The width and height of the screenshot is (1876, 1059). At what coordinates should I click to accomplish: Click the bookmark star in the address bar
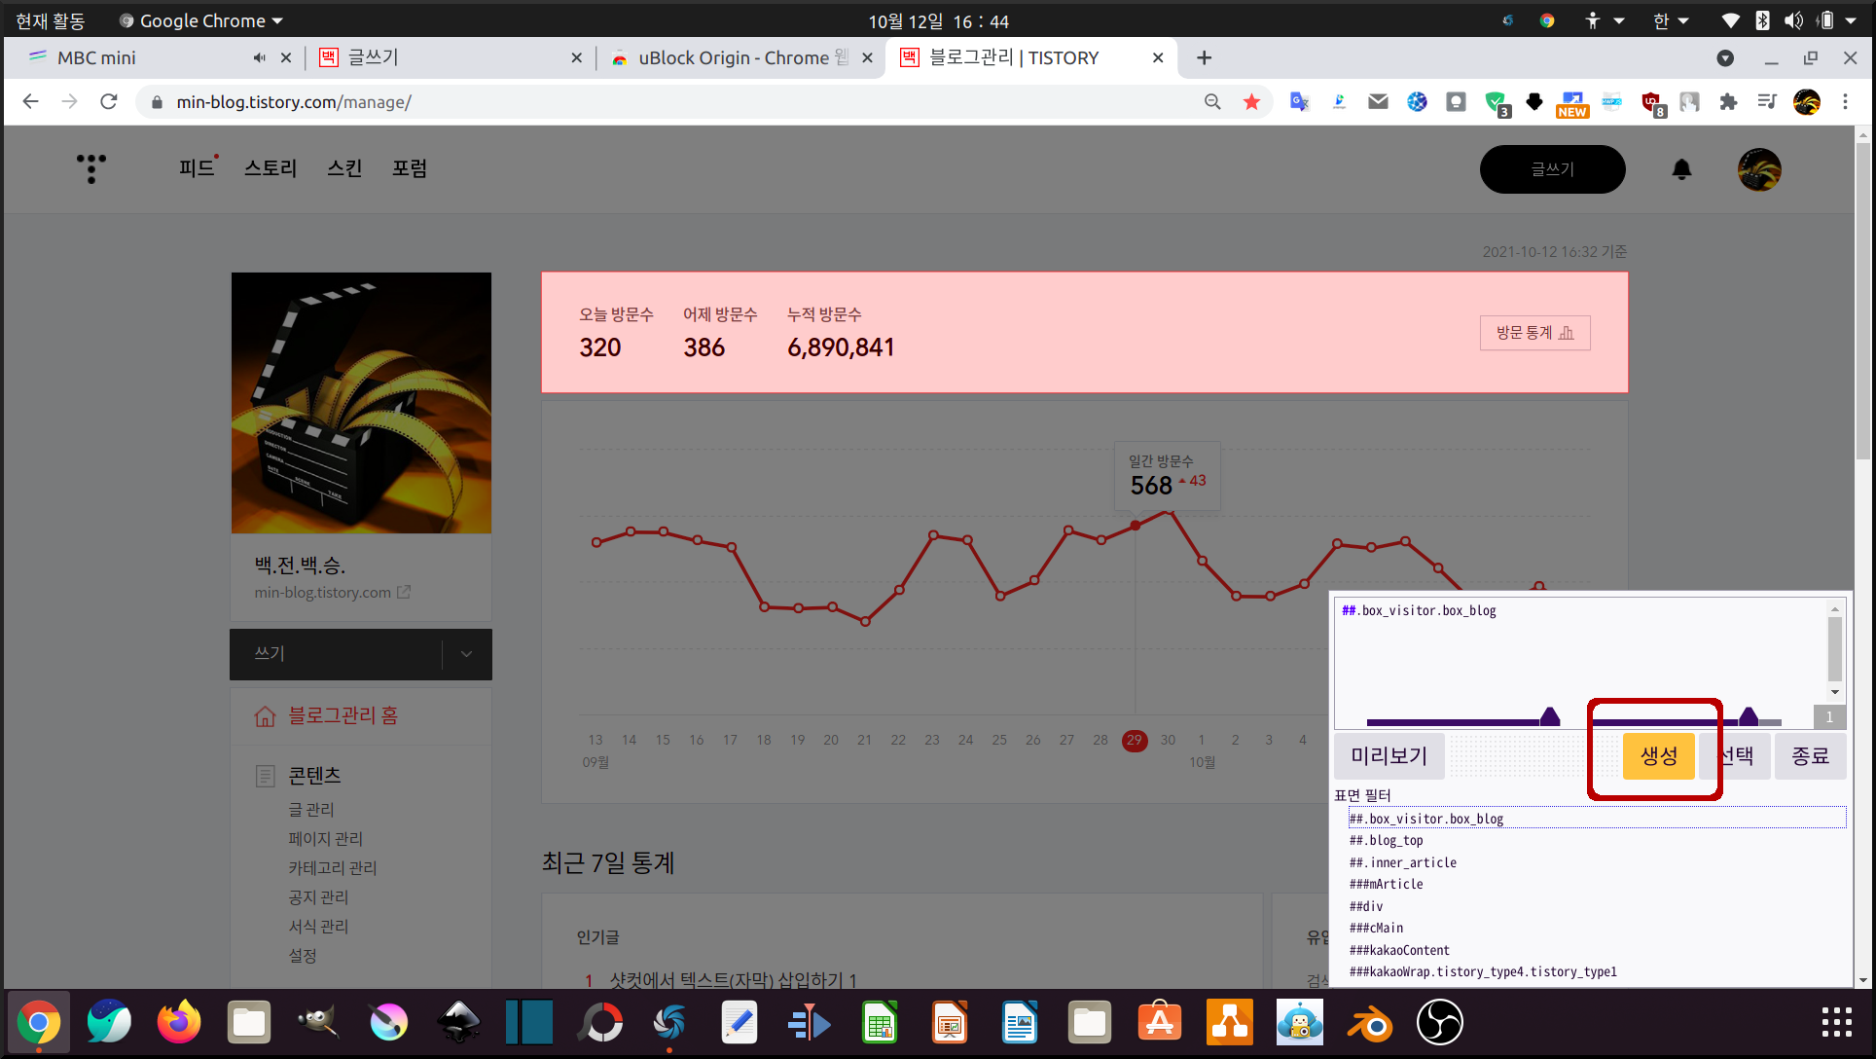(x=1251, y=102)
